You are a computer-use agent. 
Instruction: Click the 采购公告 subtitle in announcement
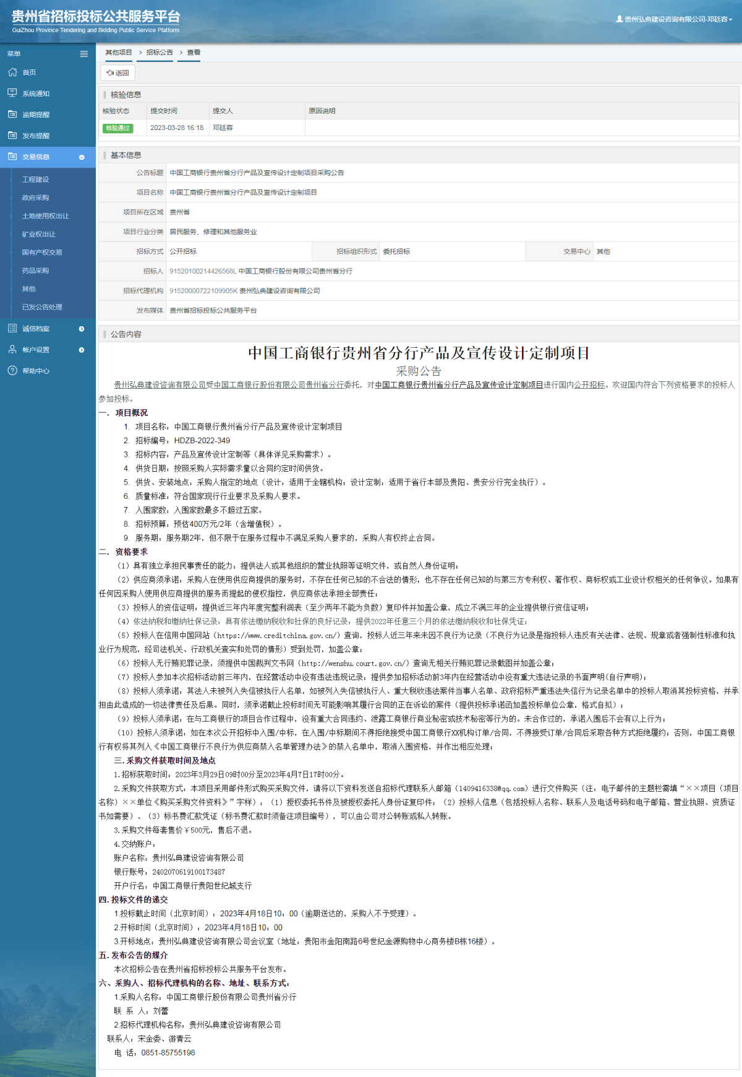coord(419,371)
